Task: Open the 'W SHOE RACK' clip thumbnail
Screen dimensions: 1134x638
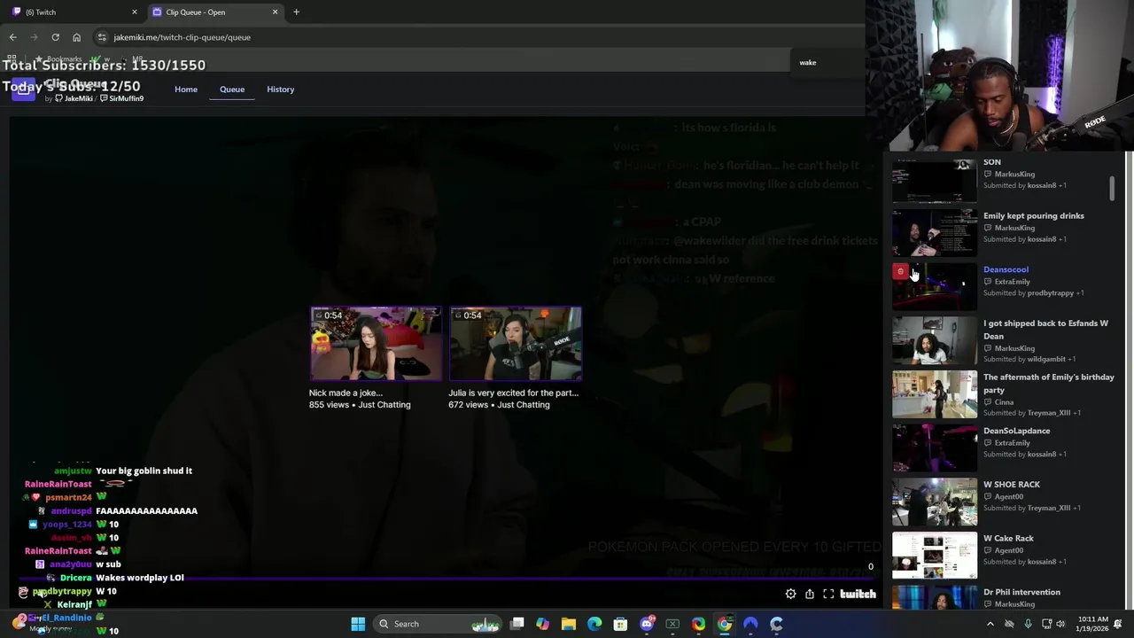Action: 935,502
